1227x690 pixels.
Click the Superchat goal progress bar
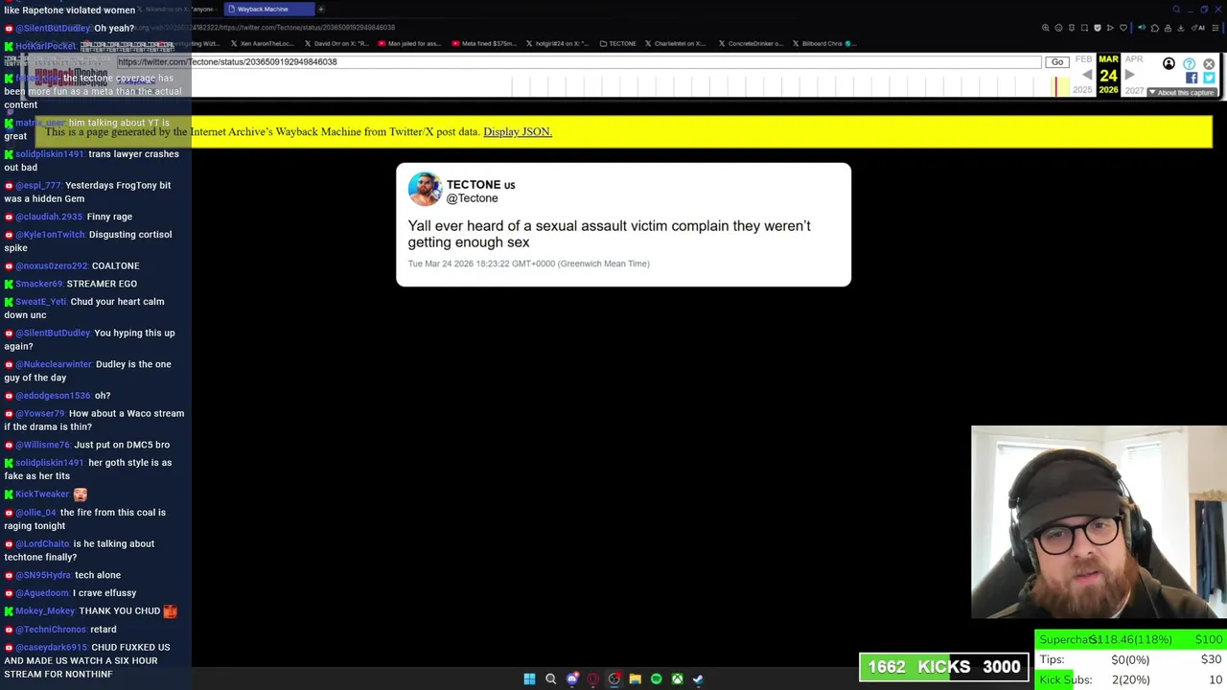(x=1130, y=639)
